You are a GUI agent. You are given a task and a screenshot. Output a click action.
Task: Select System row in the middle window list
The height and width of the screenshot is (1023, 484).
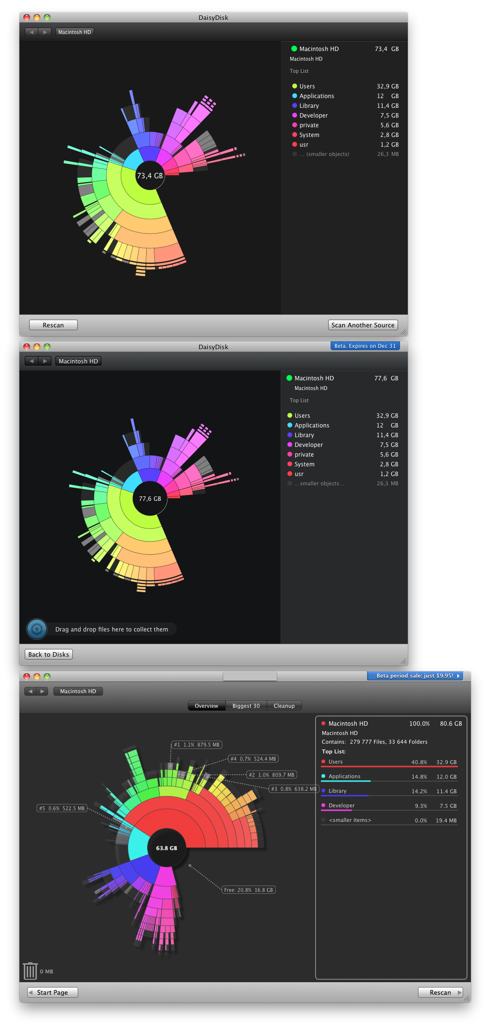coord(343,464)
